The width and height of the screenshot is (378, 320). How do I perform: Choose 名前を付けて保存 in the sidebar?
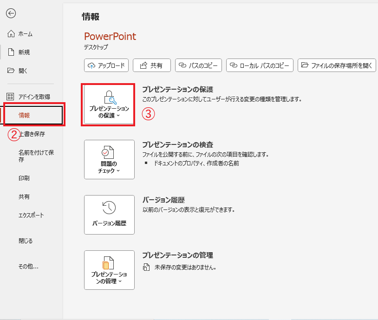[36, 156]
